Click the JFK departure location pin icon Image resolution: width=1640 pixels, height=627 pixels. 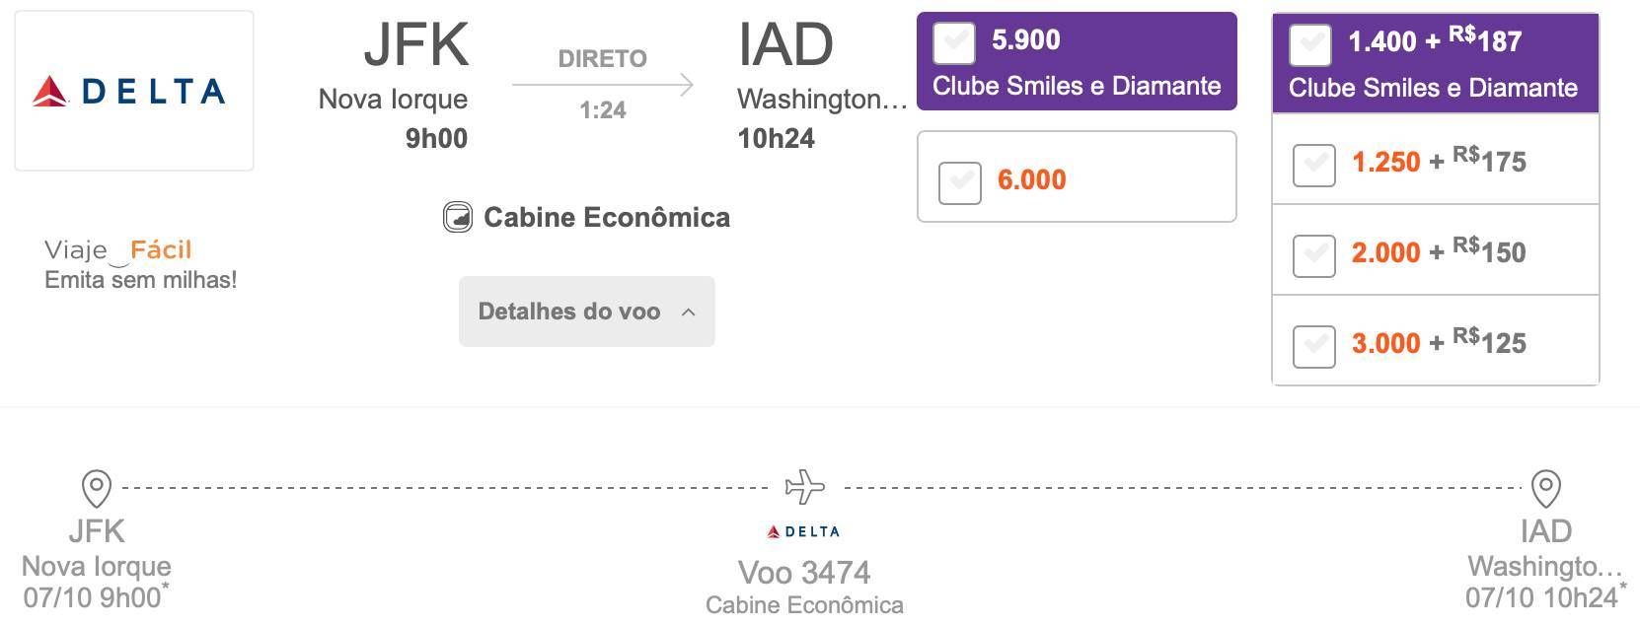coord(96,488)
